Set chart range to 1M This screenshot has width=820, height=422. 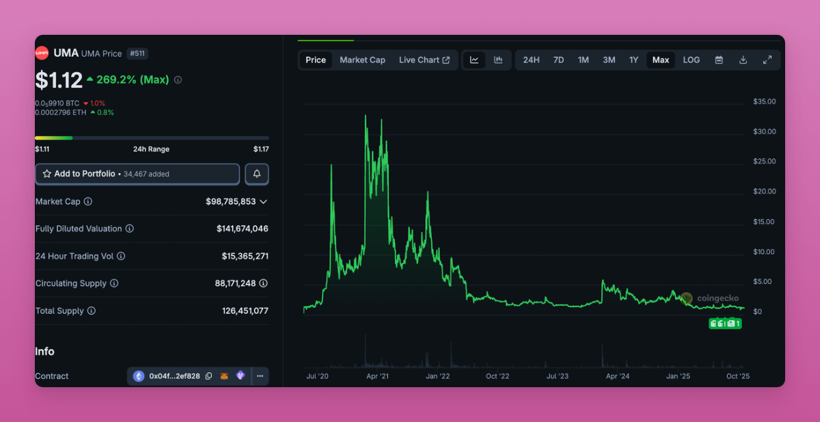click(583, 60)
